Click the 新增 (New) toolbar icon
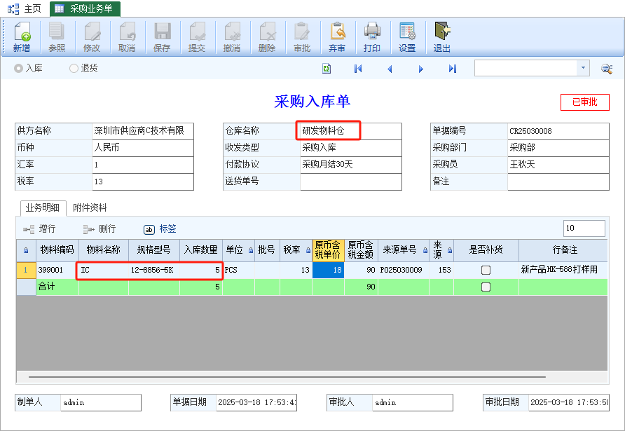The height and width of the screenshot is (431, 625). coord(22,37)
